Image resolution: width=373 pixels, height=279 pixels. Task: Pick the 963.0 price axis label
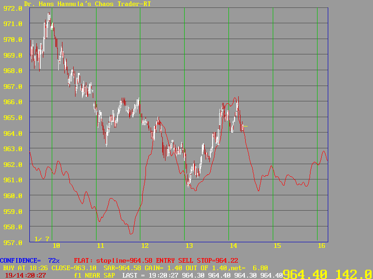click(x=13, y=149)
